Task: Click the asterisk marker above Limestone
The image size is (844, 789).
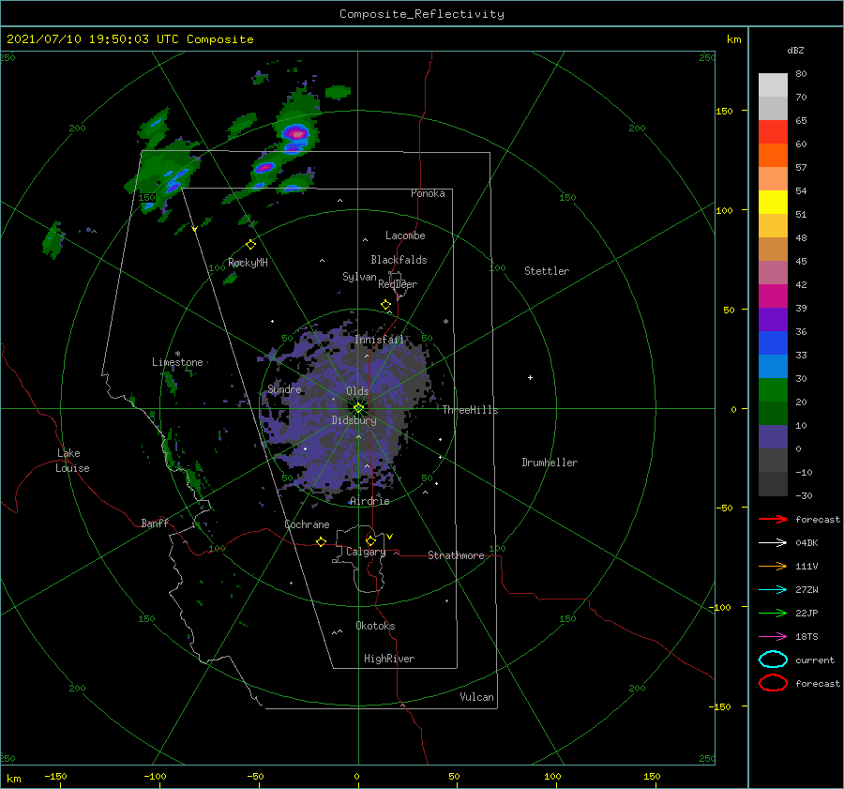Action: click(x=177, y=354)
